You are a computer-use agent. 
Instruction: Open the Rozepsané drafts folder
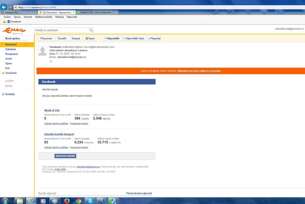[x=11, y=54]
